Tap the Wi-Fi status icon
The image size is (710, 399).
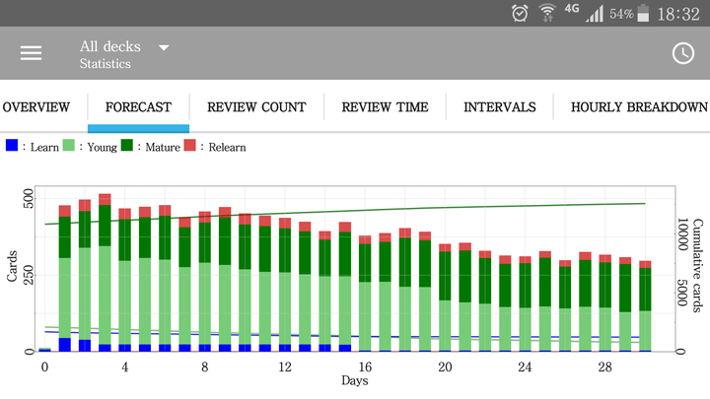pyautogui.click(x=547, y=13)
